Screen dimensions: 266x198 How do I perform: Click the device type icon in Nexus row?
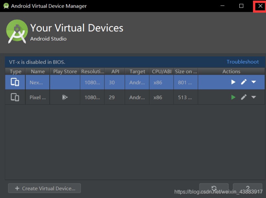15,82
